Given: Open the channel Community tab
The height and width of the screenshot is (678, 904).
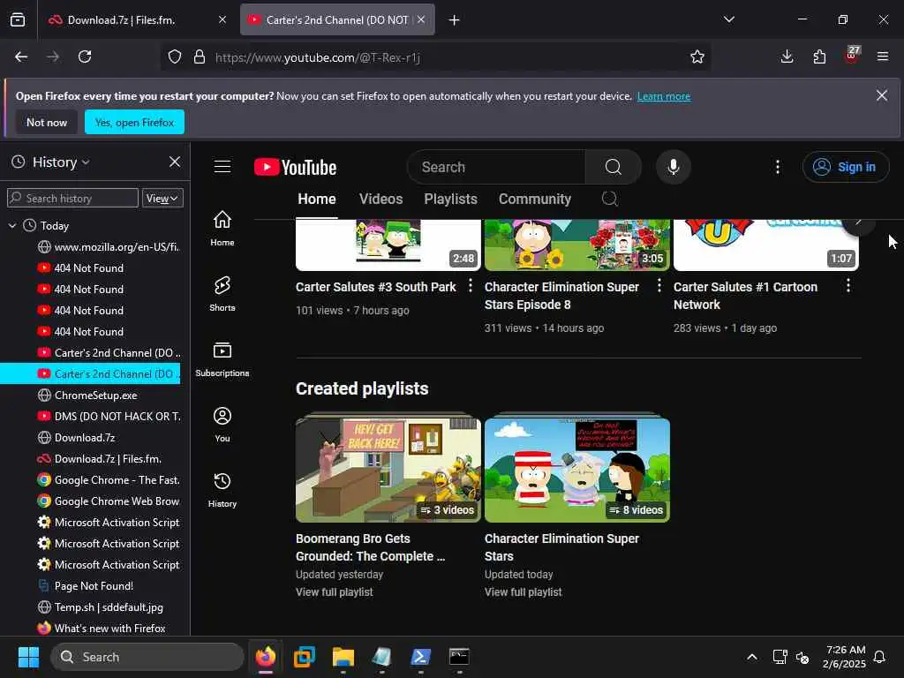Looking at the screenshot, I should [535, 199].
